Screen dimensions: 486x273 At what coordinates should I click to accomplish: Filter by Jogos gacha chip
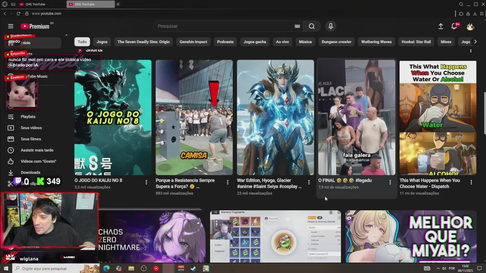tap(255, 42)
